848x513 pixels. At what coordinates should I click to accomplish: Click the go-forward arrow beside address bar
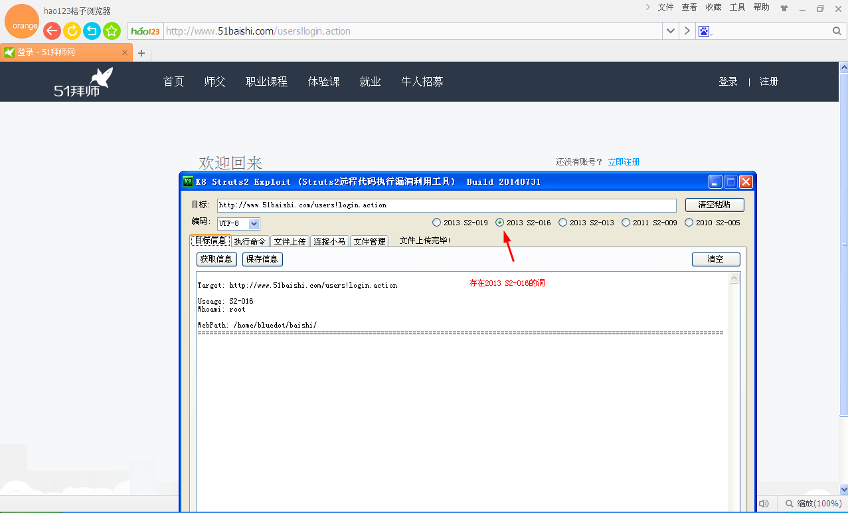pos(687,31)
